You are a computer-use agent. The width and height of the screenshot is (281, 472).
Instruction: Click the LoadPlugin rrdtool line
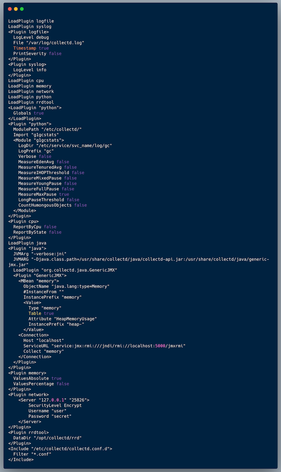pyautogui.click(x=31, y=102)
